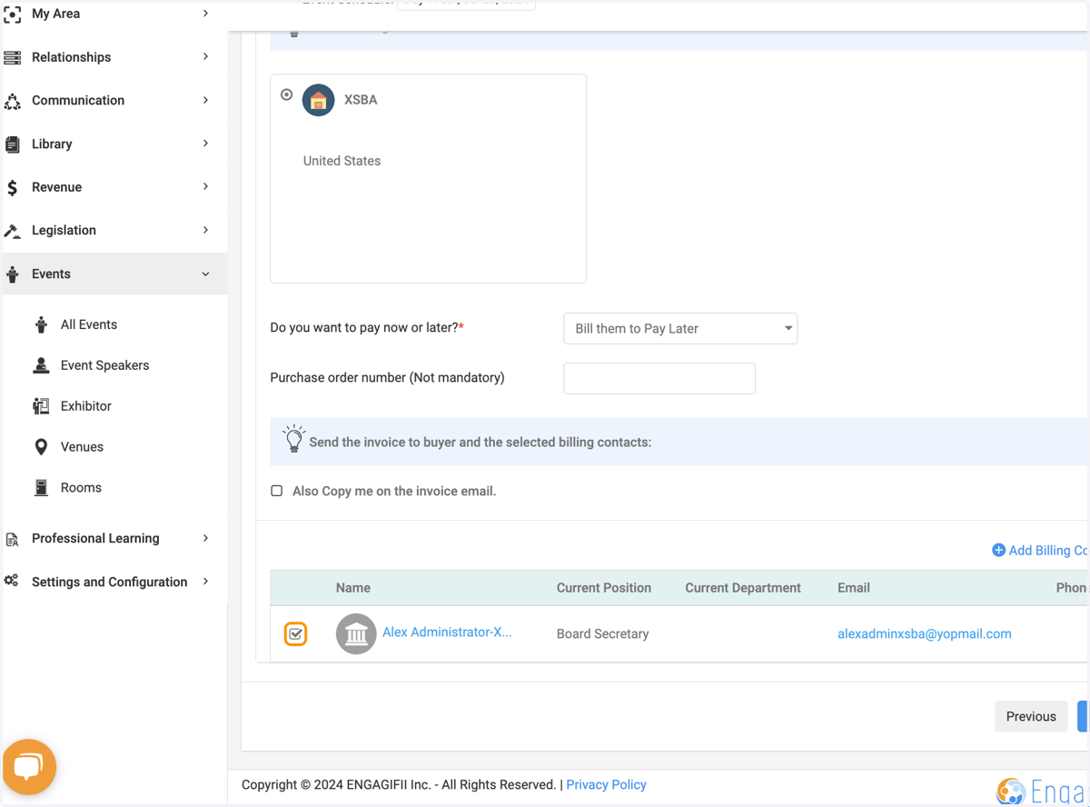Click the Previous button
This screenshot has height=807, width=1090.
1031,716
